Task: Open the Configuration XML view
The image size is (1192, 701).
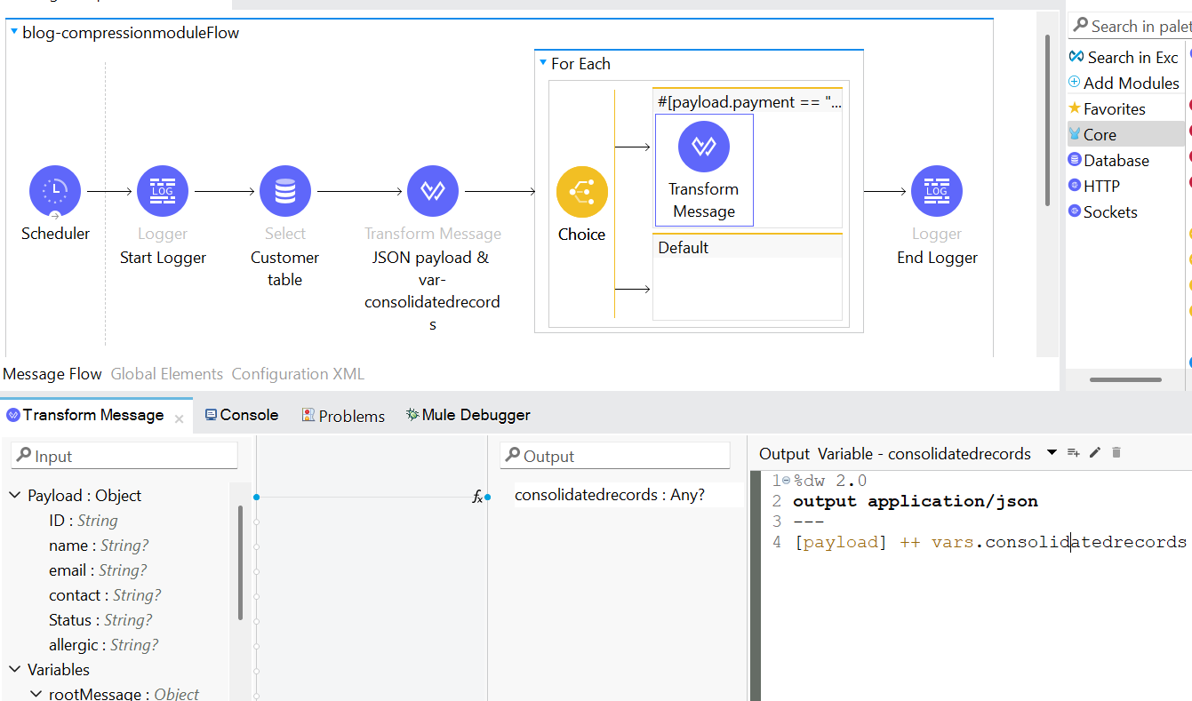Action: tap(297, 373)
